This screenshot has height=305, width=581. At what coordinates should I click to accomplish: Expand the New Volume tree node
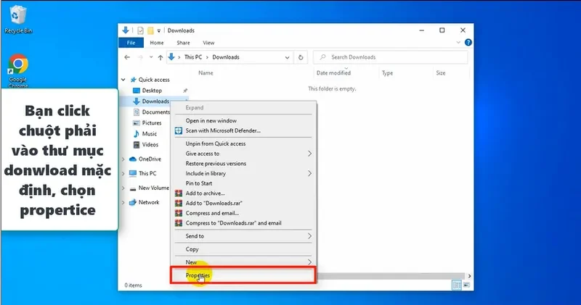pos(123,188)
